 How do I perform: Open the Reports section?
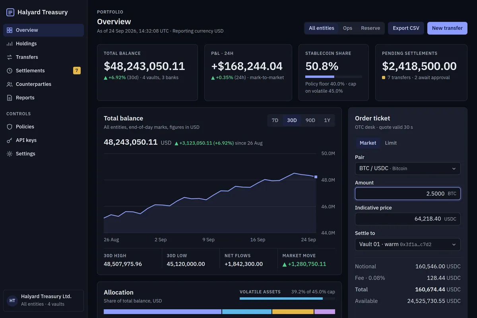(44, 98)
